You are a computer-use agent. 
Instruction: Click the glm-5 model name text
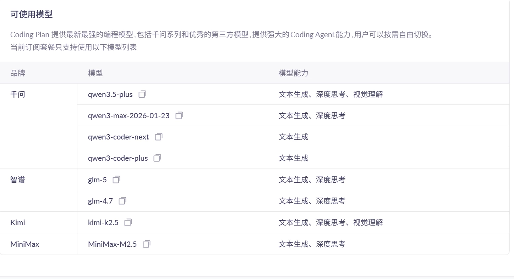(97, 180)
